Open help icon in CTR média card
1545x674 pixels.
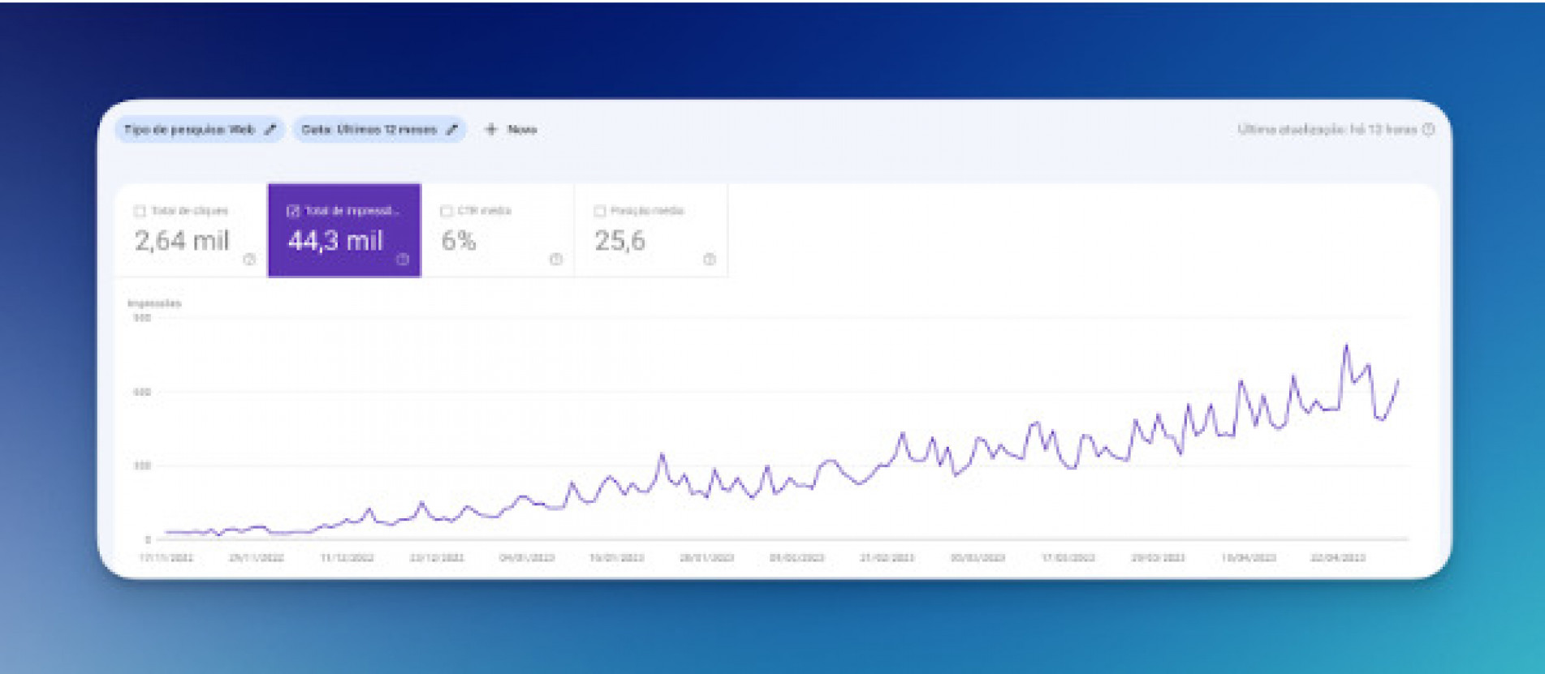(x=556, y=260)
